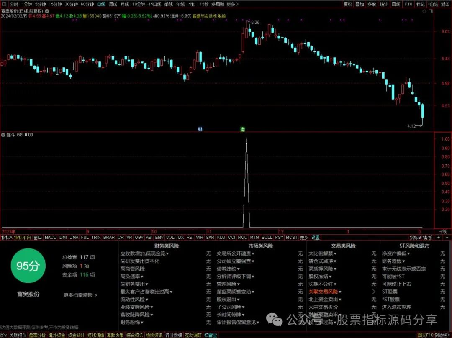Select the RSI indicator

190,238
